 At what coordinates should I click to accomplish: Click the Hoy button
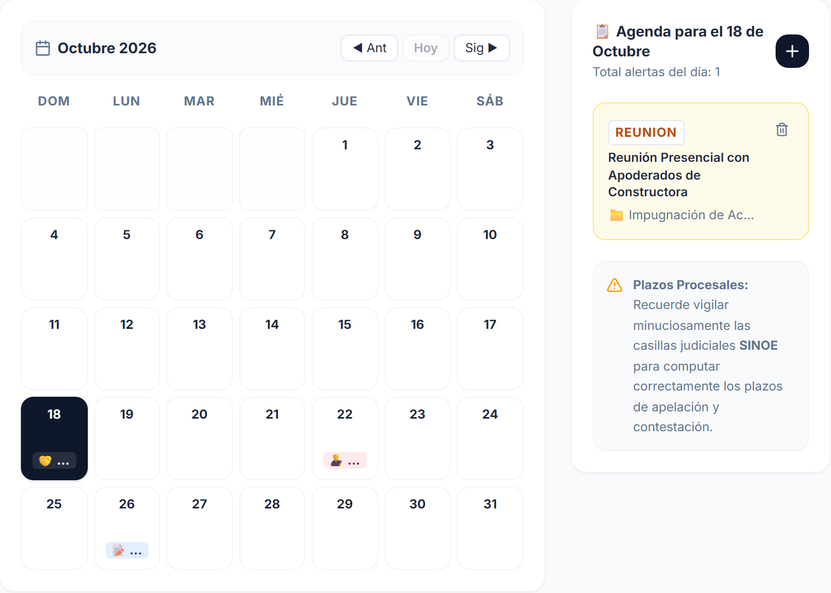[425, 48]
